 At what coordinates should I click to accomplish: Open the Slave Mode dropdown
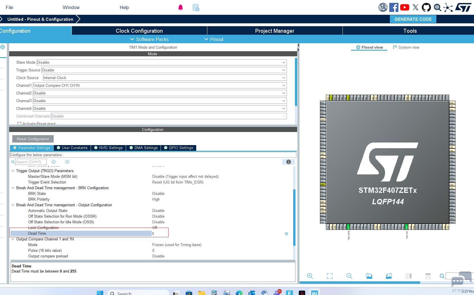point(283,62)
